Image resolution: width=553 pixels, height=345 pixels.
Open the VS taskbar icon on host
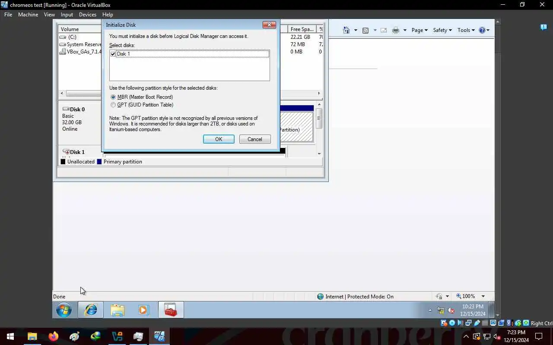coord(117,336)
